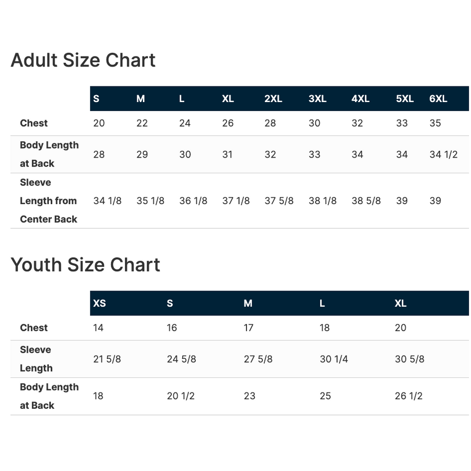Screen dimensions: 471x471
Task: Click the youth Sleeve Length row label
Action: pos(36,359)
